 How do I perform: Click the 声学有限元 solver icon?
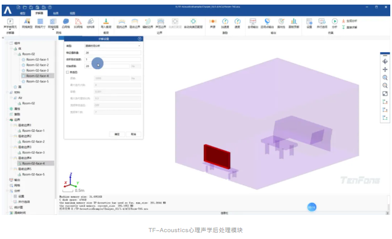pos(10,21)
